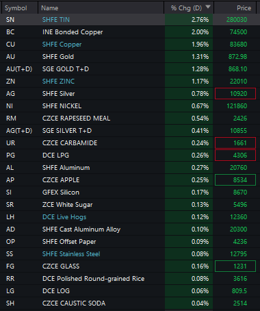Click SHFE Aluminum name

66,168
